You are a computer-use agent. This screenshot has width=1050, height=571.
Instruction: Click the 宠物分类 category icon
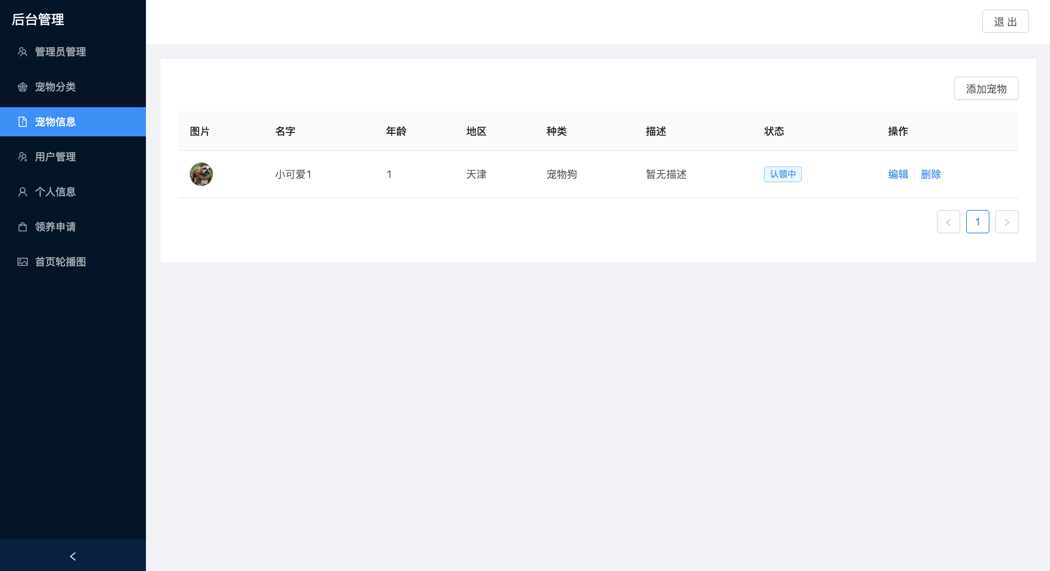click(22, 87)
